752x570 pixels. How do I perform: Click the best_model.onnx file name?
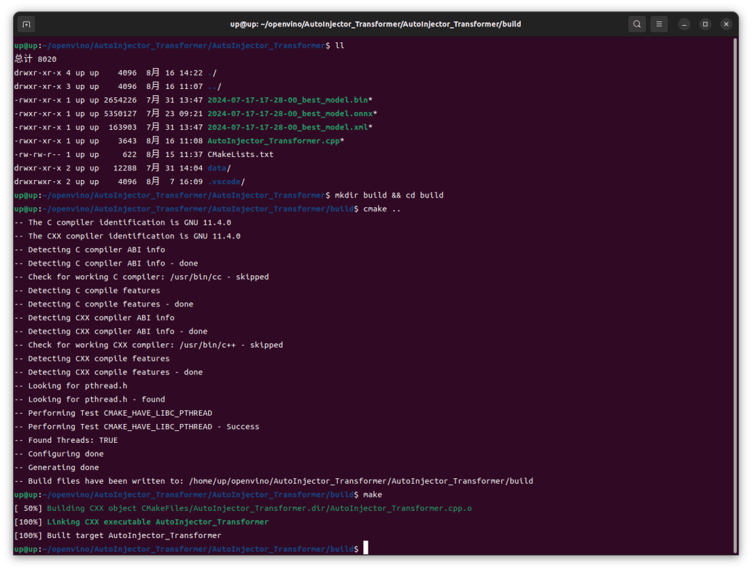[x=292, y=113]
